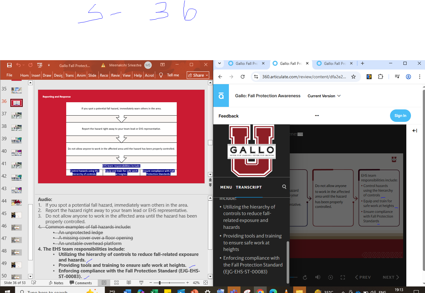425x293 pixels.
Task: Open Feedback more options ellipsis
Action: coord(317,116)
